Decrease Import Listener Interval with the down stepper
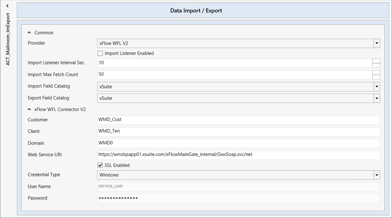The image size is (392, 218). tap(376, 66)
